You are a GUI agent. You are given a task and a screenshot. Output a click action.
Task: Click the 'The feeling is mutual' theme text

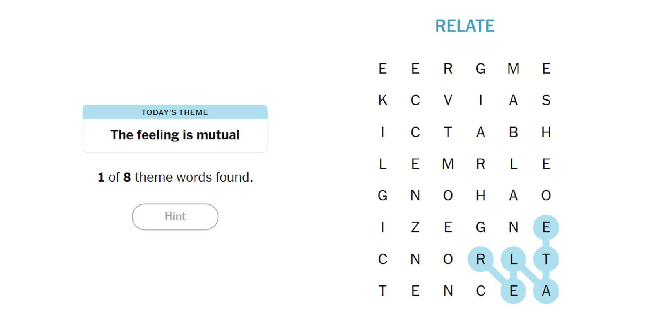[175, 135]
